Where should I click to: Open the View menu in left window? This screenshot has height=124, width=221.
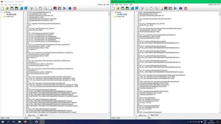(x=10, y=4)
